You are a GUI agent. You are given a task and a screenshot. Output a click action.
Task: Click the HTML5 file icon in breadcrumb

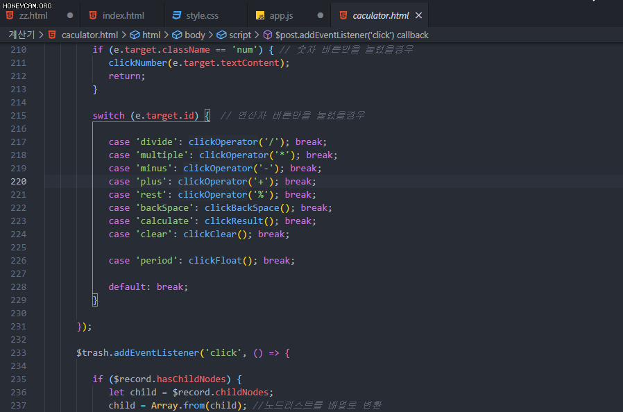(52, 35)
